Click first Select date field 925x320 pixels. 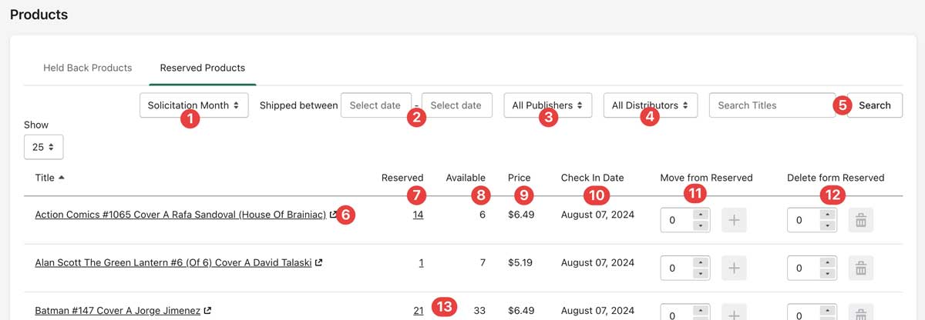(x=375, y=105)
